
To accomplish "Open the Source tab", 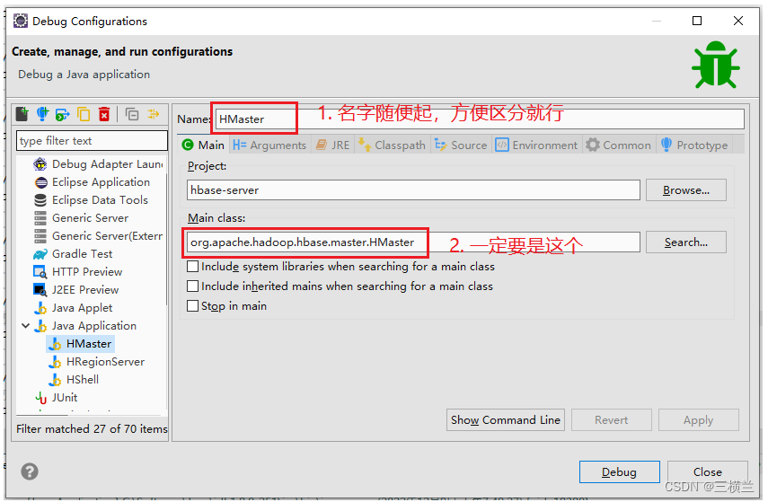I will (461, 145).
